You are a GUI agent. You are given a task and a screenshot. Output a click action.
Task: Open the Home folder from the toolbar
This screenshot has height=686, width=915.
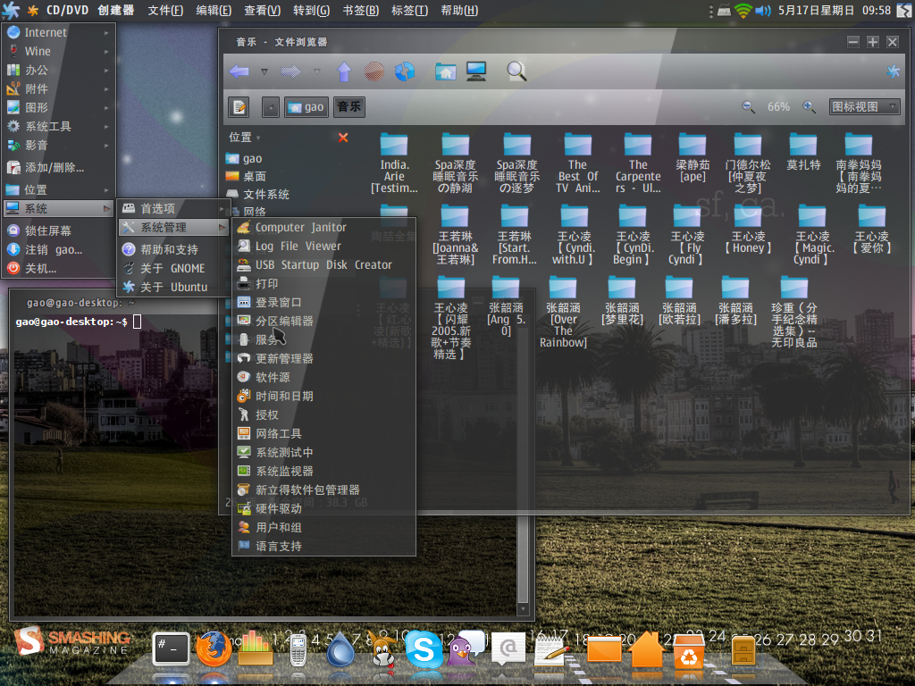coord(446,71)
